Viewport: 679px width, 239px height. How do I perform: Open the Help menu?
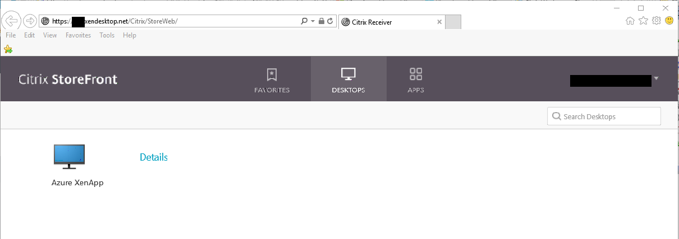(130, 35)
